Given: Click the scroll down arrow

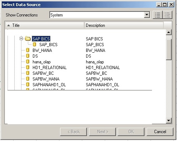Looking at the screenshot, I should point(169,121).
